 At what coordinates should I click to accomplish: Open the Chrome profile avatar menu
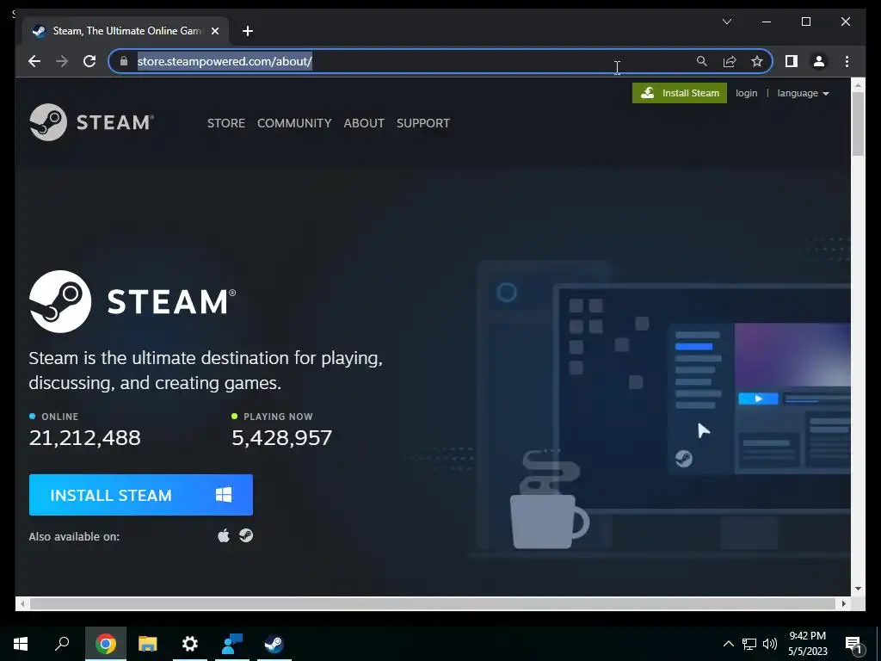point(819,61)
